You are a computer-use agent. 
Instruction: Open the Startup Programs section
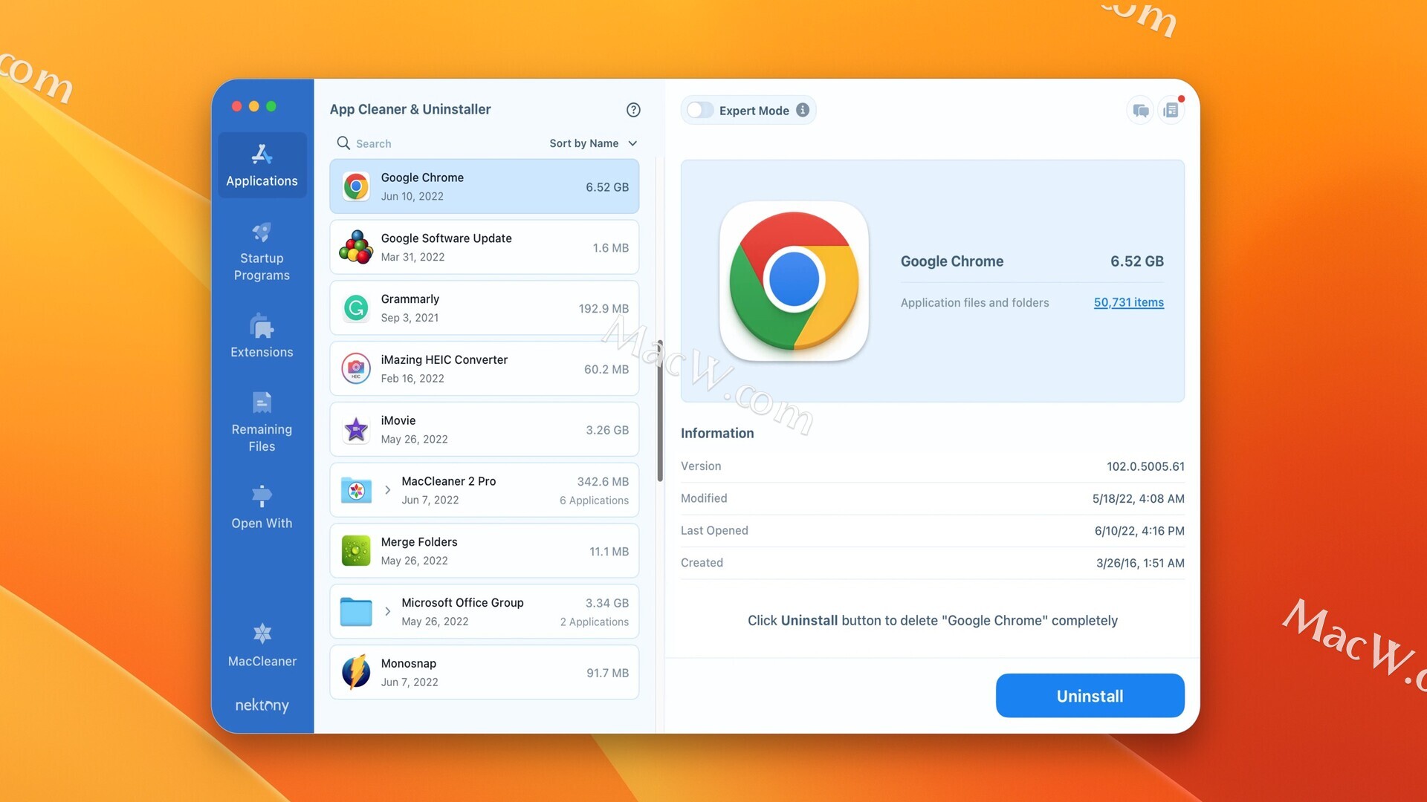point(262,252)
